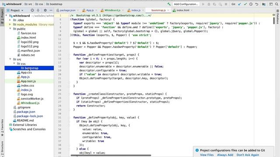This screenshot has height=157, width=280.
Task: Expand the .idea folder
Action: 10,20
